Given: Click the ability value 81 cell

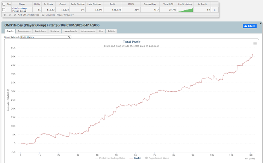Looking at the screenshot, I should click(37, 10).
